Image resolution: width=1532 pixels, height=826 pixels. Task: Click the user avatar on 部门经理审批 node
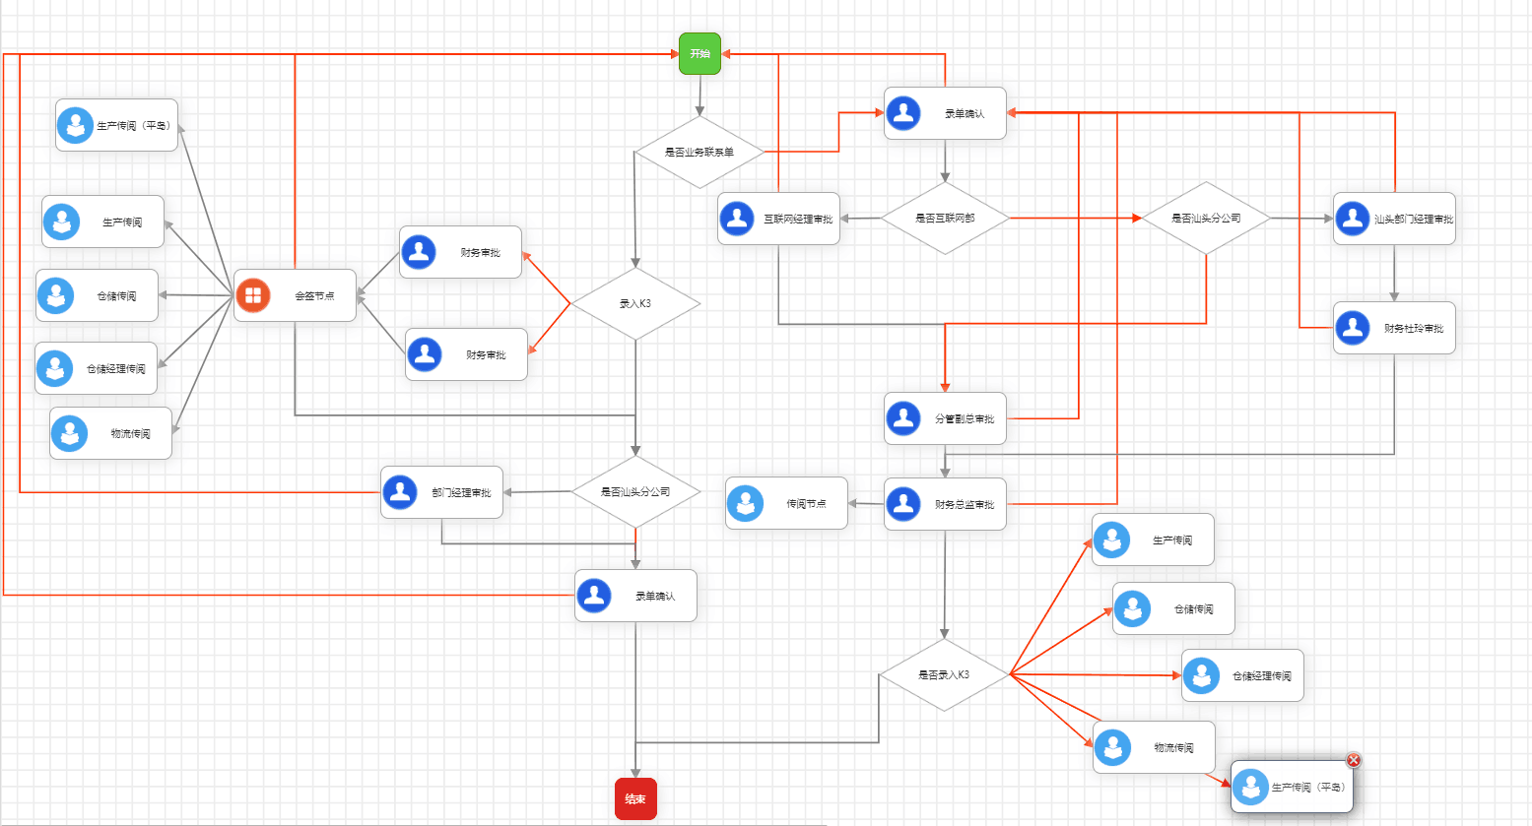(x=400, y=492)
